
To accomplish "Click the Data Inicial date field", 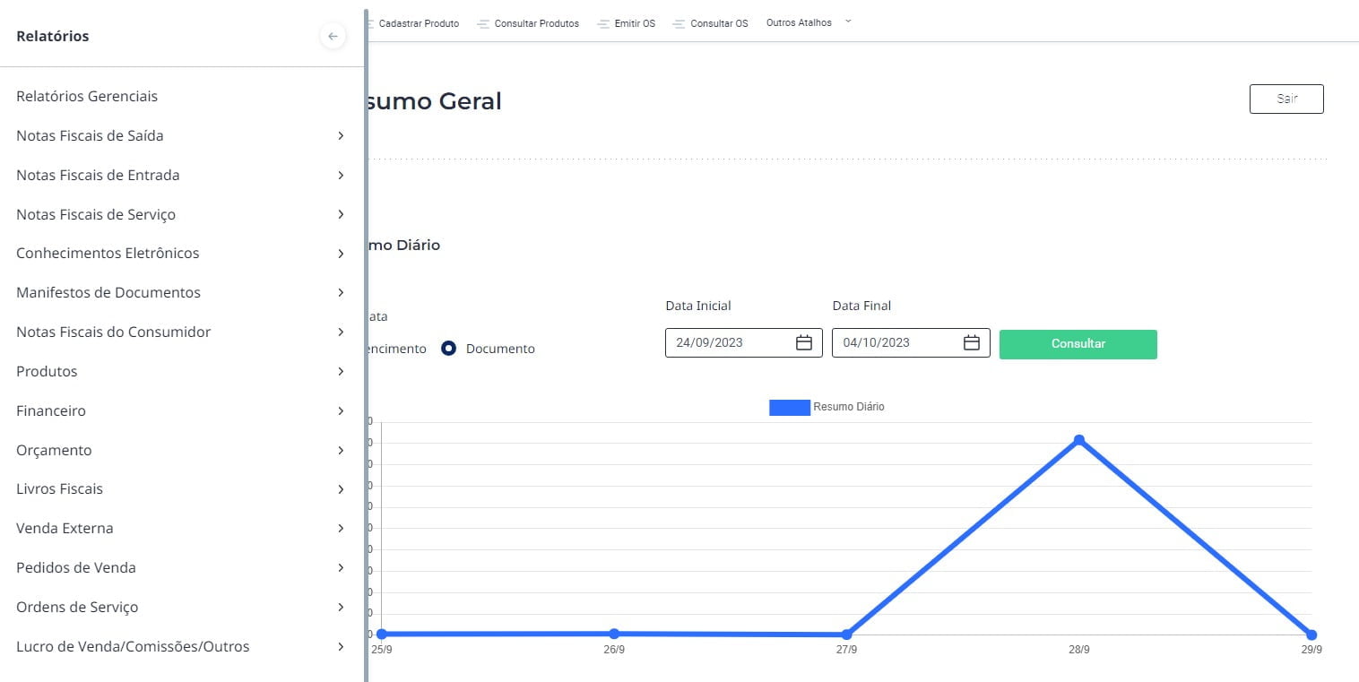I will pyautogui.click(x=728, y=342).
